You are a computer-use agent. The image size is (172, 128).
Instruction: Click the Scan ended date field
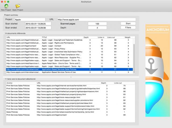tap(38, 28)
